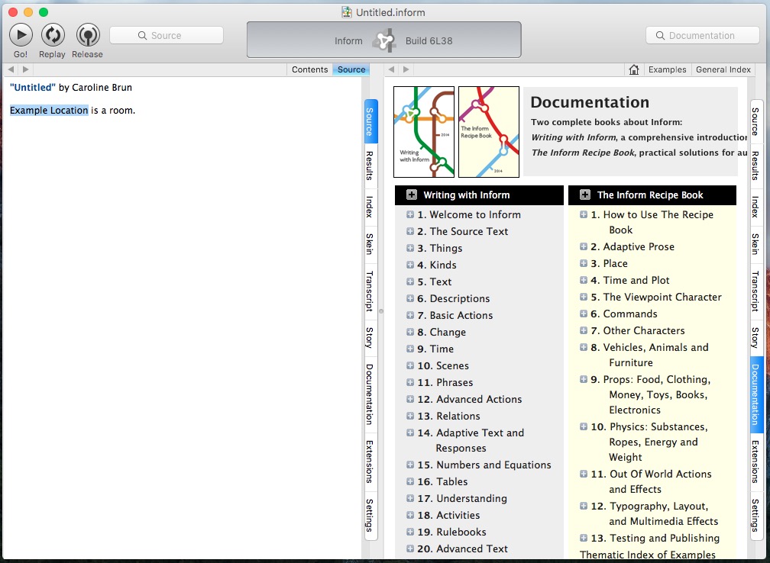The image size is (770, 563).
Task: Open Thematic Index of Examples link
Action: [647, 555]
